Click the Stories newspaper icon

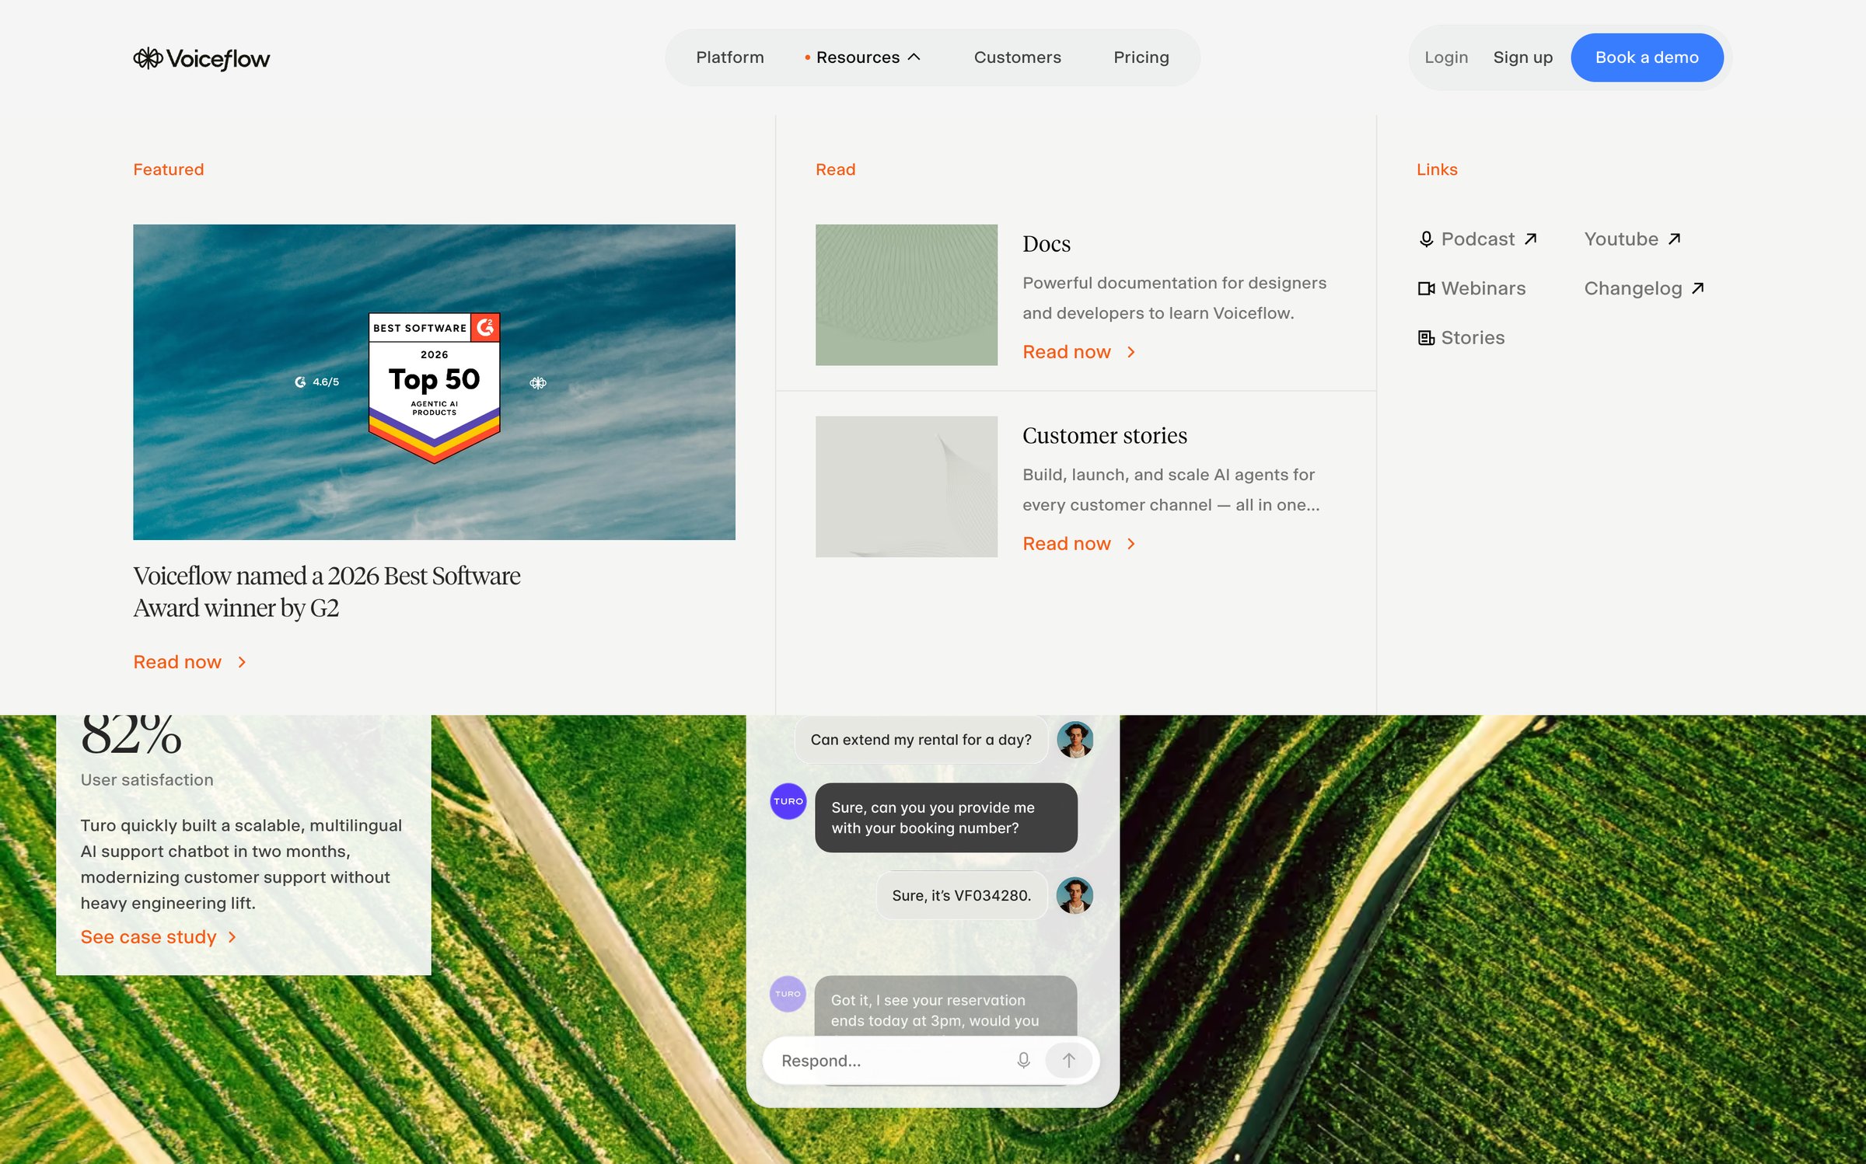tap(1426, 338)
